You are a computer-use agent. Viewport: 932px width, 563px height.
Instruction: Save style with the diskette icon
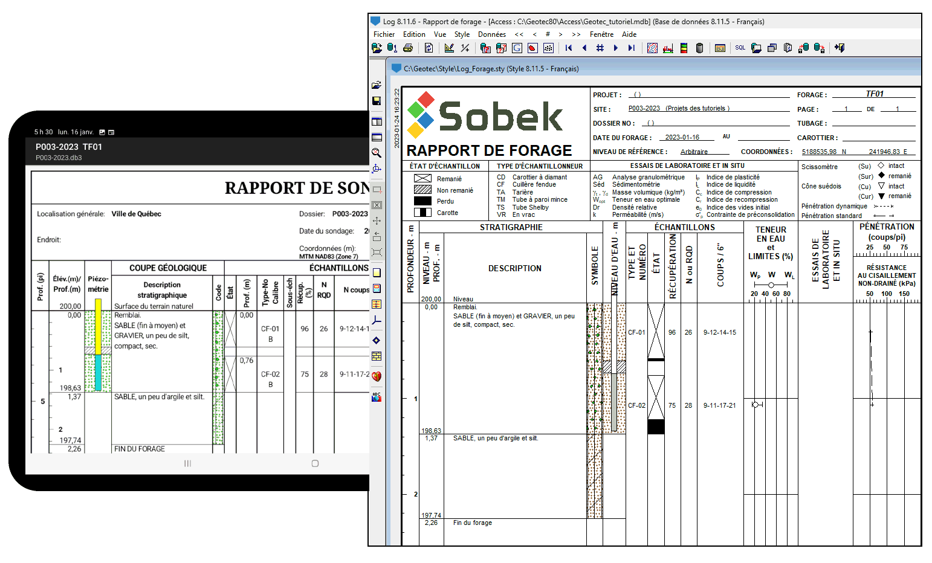[x=377, y=101]
